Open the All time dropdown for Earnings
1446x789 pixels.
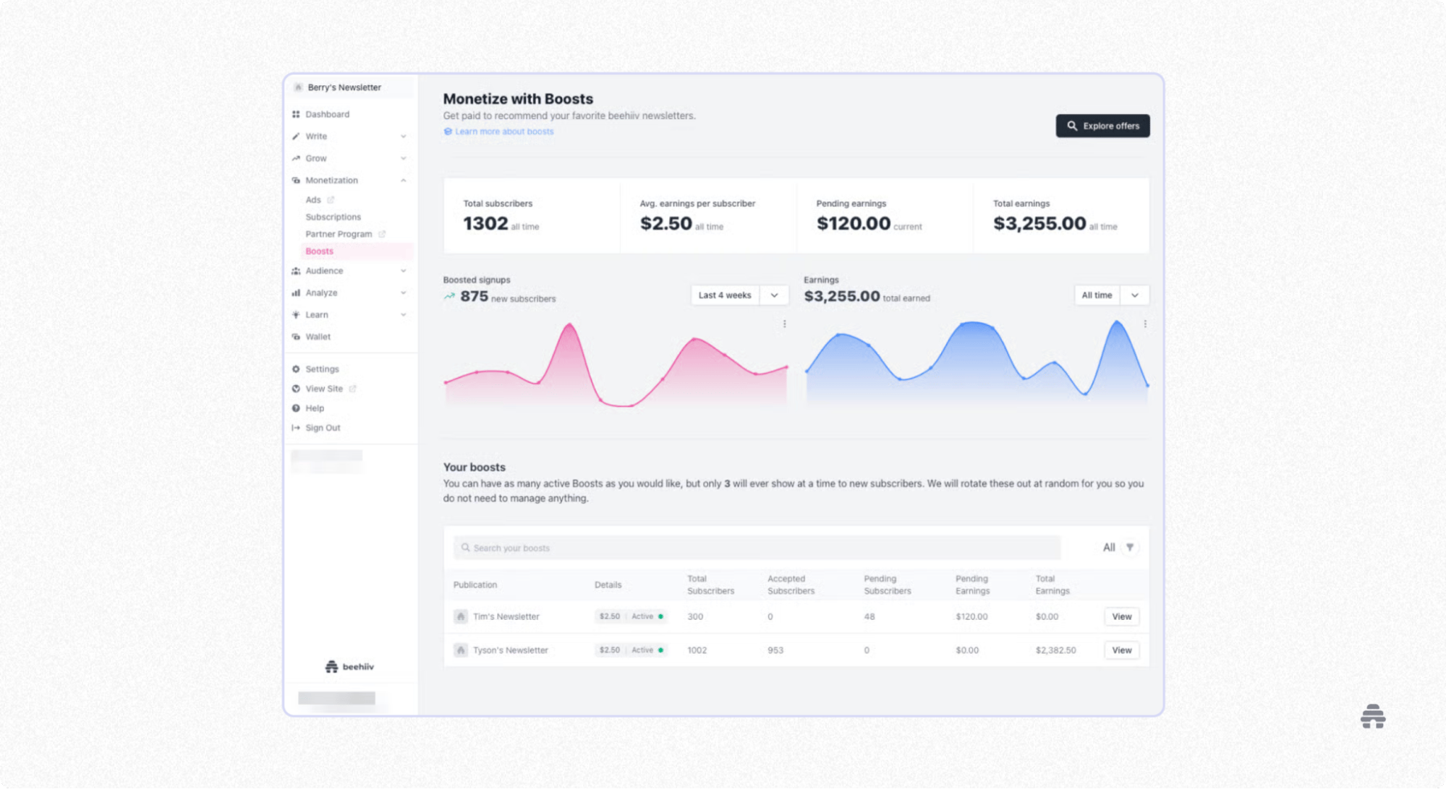[1111, 295]
